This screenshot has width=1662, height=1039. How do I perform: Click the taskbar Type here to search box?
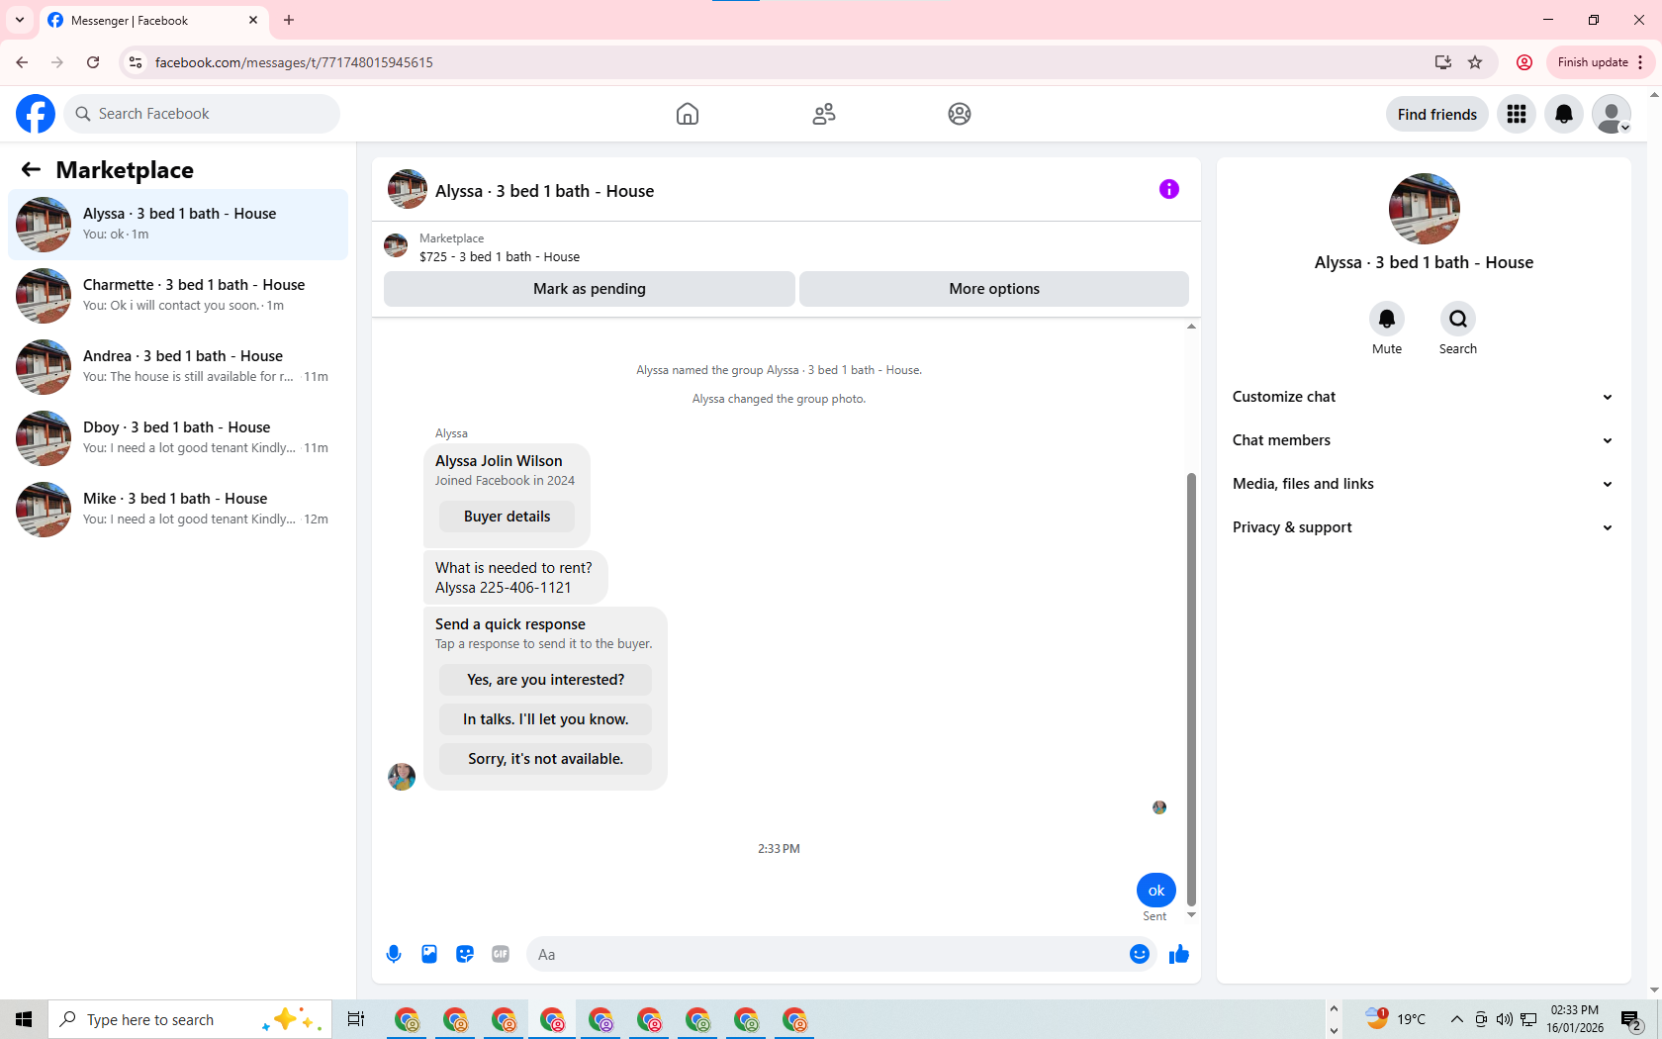click(189, 1019)
